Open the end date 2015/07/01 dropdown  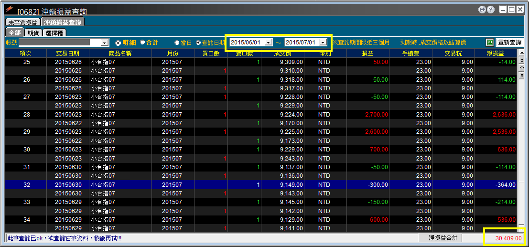(x=323, y=43)
